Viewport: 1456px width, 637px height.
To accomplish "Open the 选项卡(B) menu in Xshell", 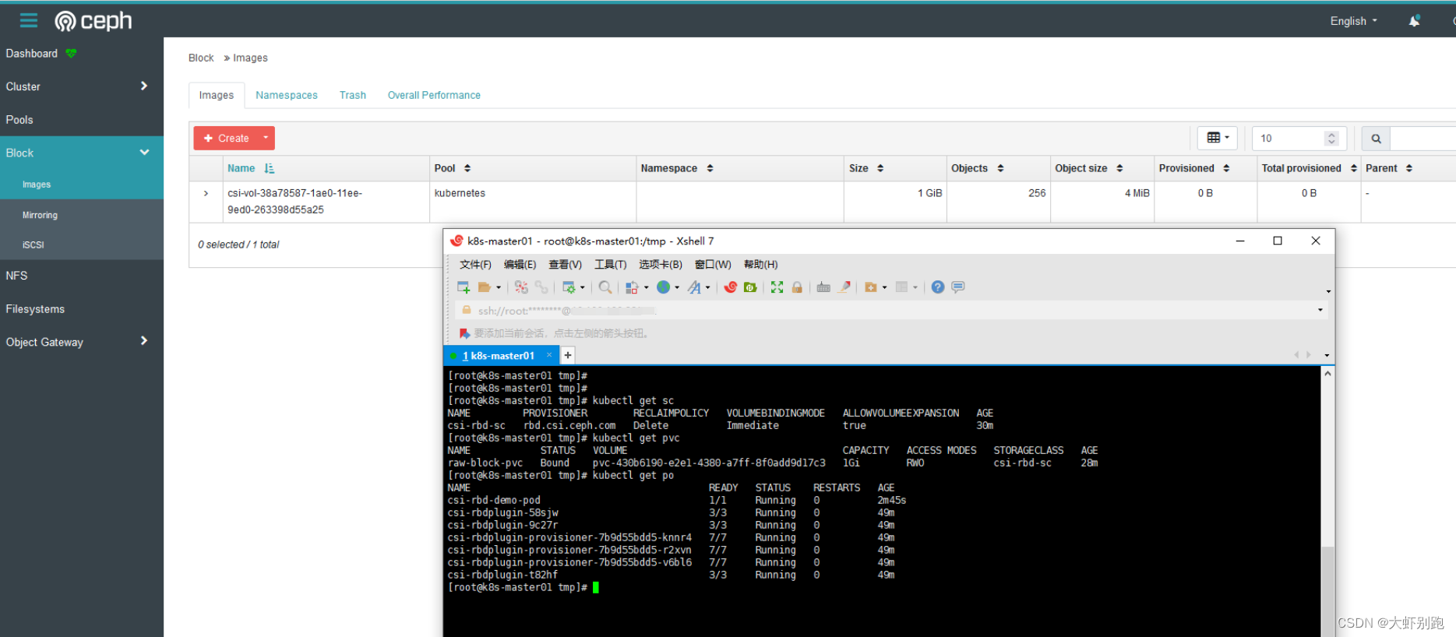I will point(661,265).
